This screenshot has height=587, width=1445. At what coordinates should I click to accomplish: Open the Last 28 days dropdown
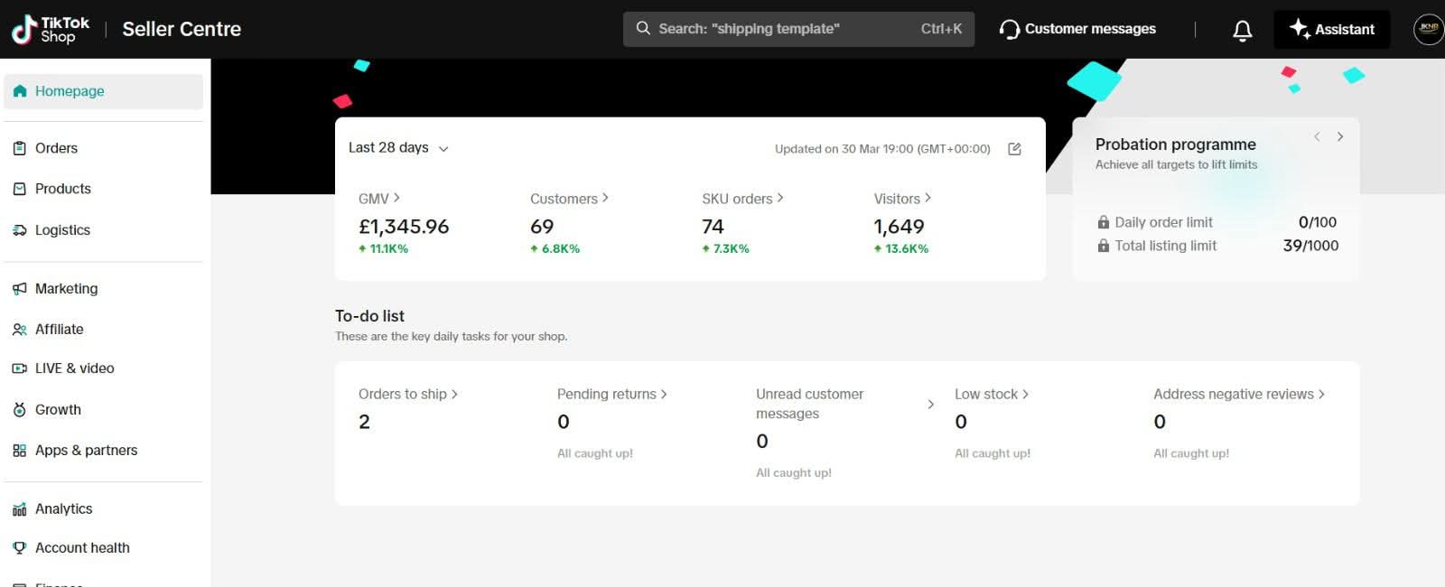[398, 148]
